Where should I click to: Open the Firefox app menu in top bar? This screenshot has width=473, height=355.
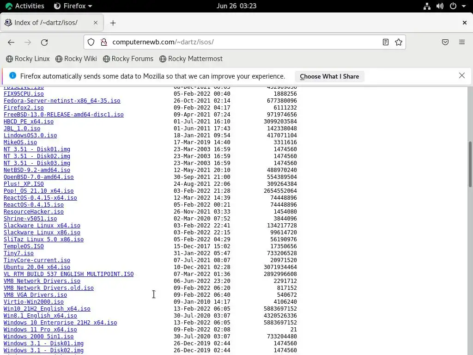(73, 6)
